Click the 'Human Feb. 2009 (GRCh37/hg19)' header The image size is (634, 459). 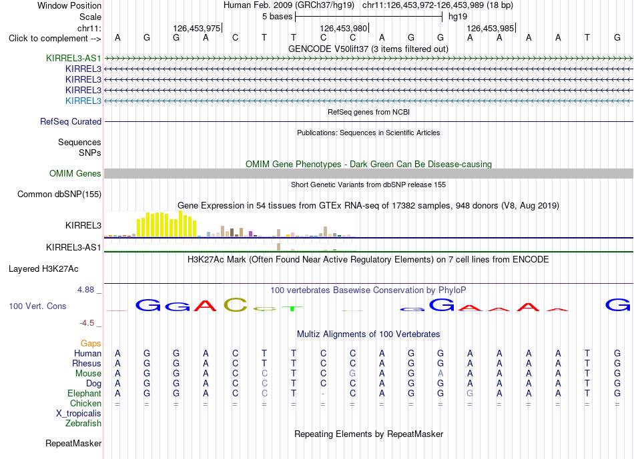tap(289, 5)
